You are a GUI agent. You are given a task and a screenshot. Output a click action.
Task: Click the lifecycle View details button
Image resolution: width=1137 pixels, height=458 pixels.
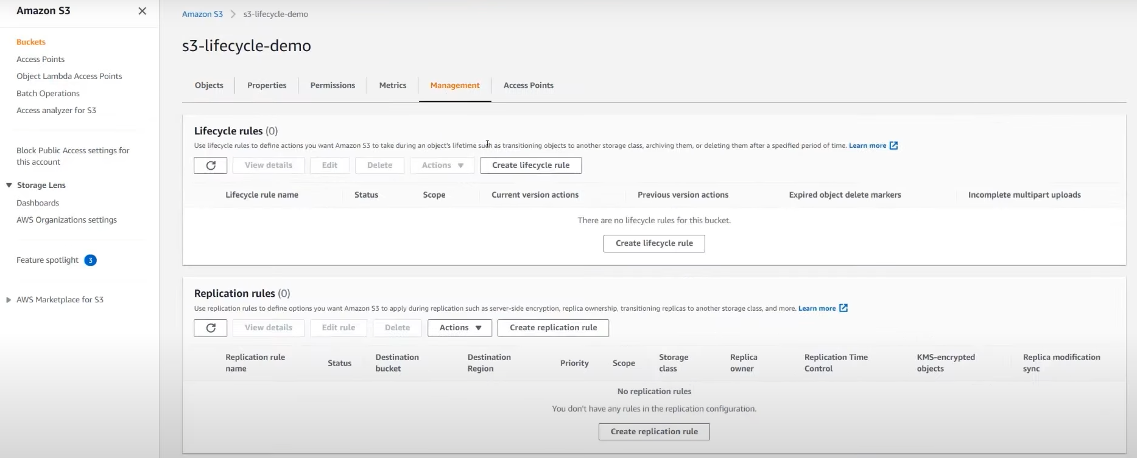pos(269,165)
